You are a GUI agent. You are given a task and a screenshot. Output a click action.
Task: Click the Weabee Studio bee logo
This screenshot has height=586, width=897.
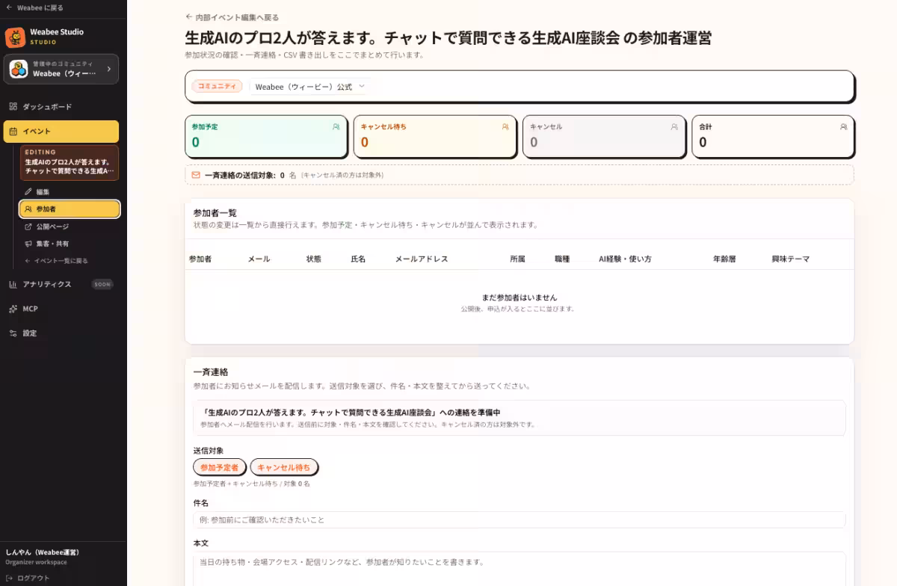pos(15,37)
